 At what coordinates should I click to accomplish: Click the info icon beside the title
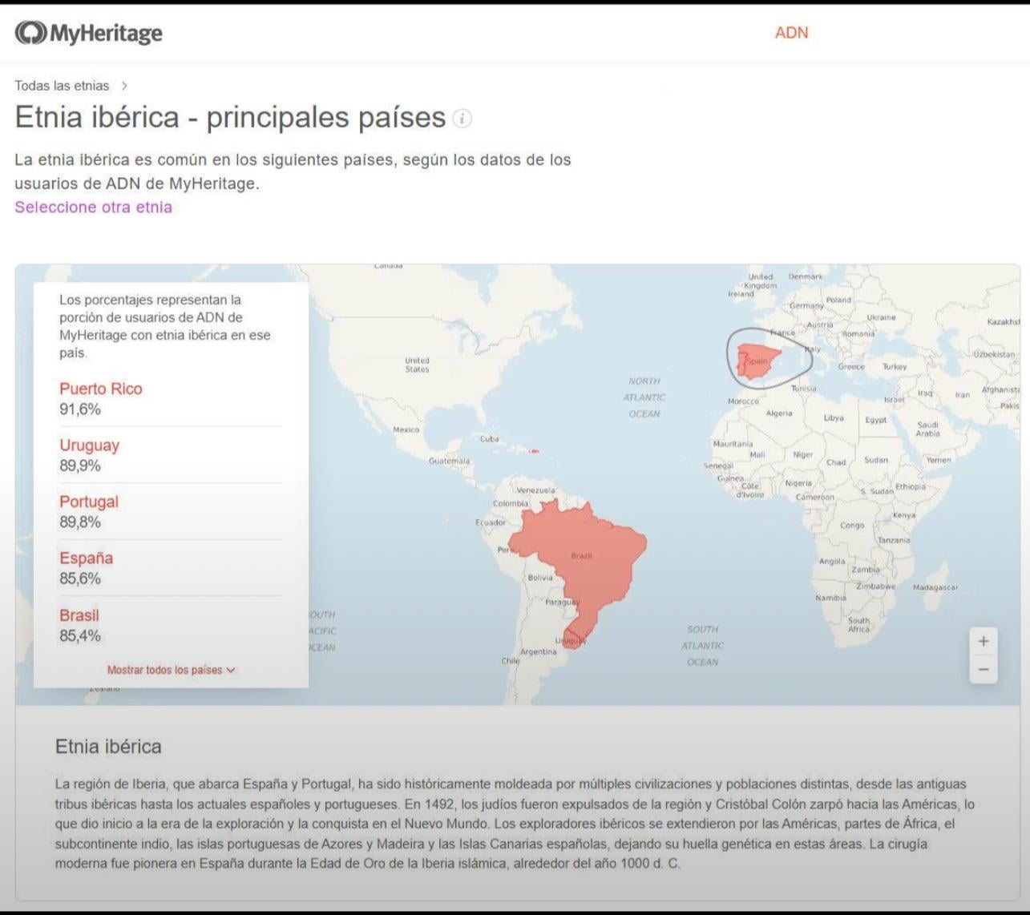point(462,119)
